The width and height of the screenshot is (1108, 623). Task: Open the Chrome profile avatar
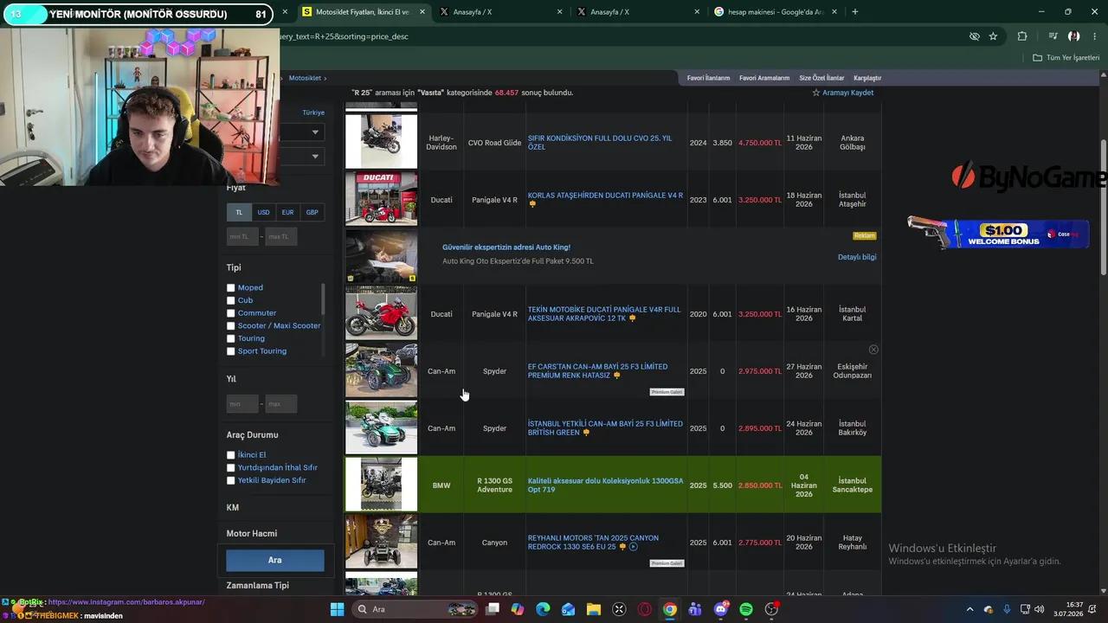(1073, 36)
